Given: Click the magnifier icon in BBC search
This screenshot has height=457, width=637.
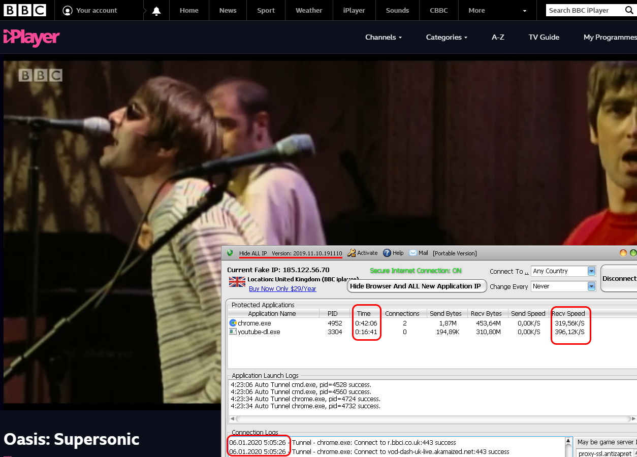Looking at the screenshot, I should tap(629, 10).
